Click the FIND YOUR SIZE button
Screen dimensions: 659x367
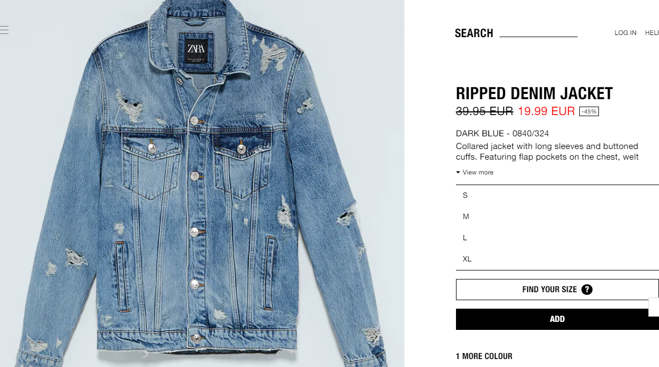(557, 290)
